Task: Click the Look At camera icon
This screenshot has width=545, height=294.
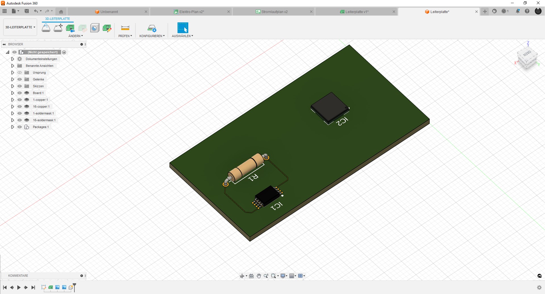Action: pyautogui.click(x=251, y=276)
